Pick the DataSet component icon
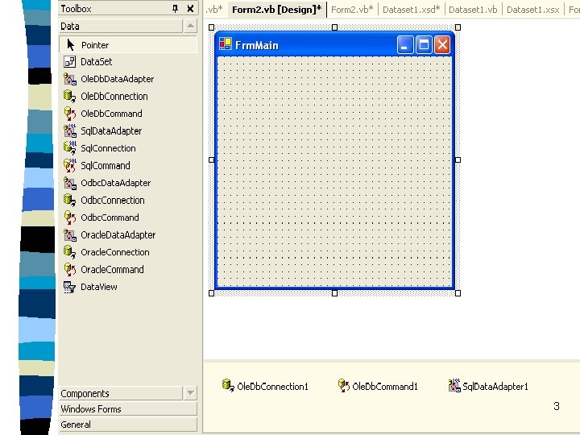 (x=69, y=61)
